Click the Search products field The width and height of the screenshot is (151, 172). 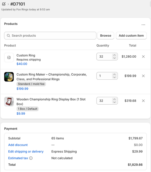tap(50, 36)
